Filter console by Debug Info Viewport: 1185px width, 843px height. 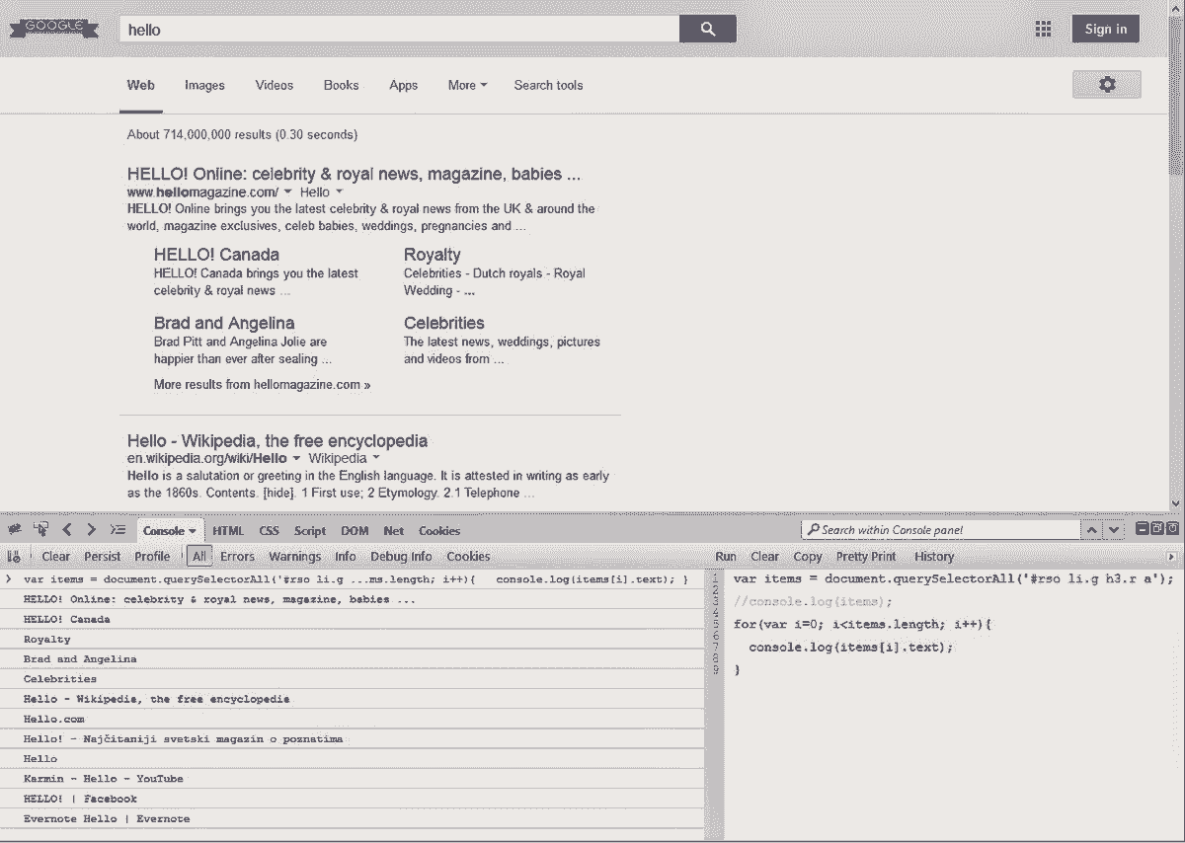402,556
